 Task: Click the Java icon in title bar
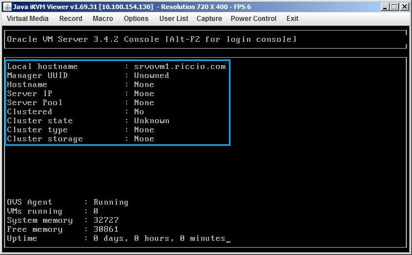pos(7,7)
